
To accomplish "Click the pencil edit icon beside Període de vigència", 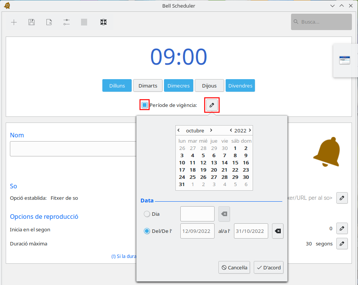I will pyautogui.click(x=212, y=105).
